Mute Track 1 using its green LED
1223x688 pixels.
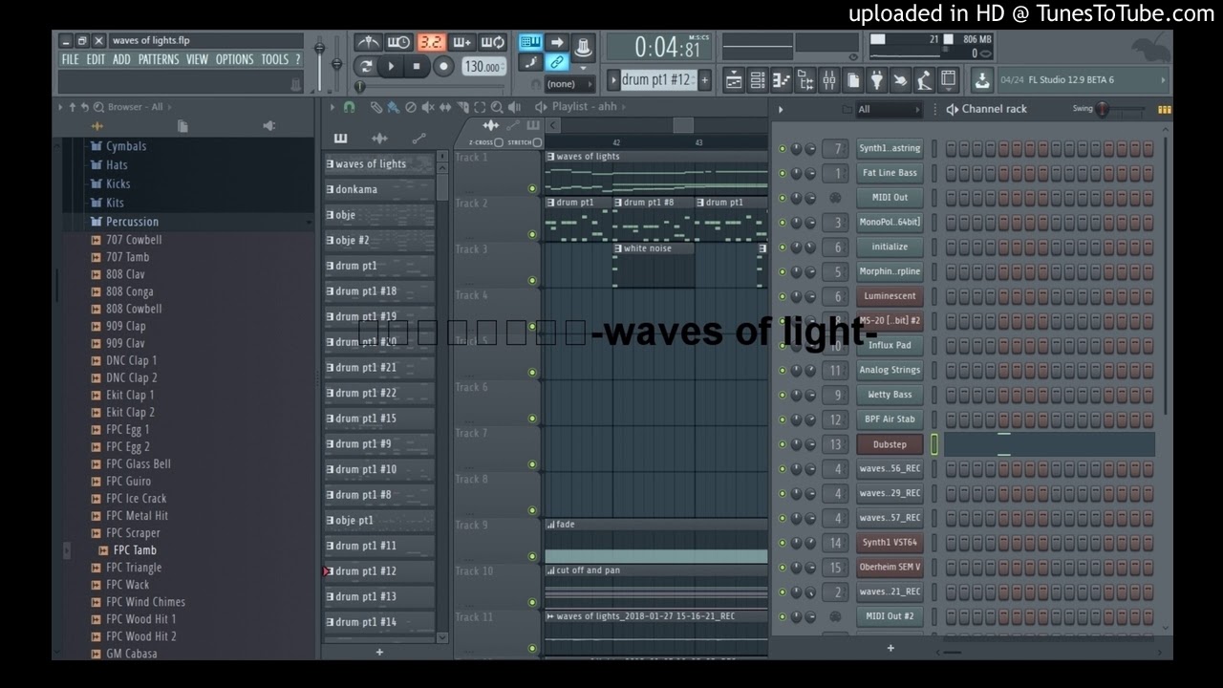coord(532,188)
